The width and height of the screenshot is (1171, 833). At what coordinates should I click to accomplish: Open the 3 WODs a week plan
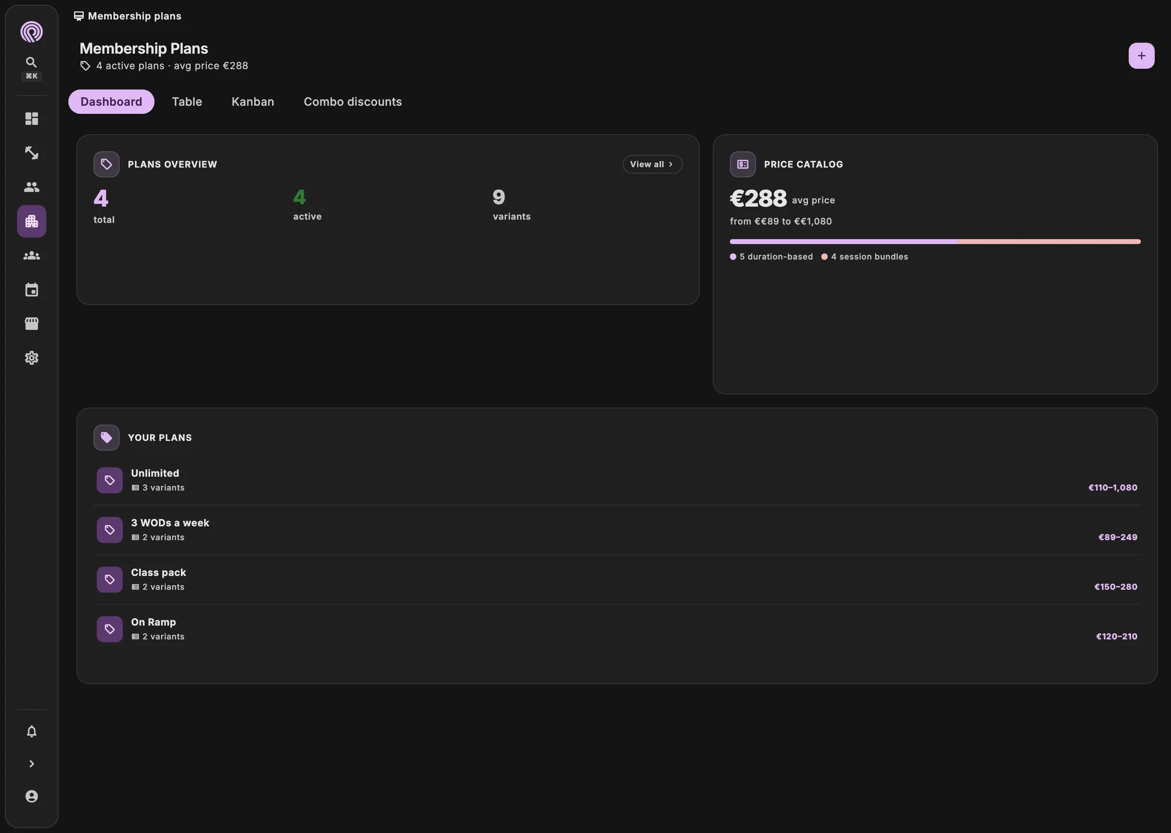[617, 530]
